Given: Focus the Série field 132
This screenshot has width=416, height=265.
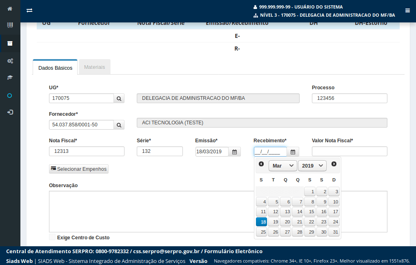Looking at the screenshot, I should point(160,151).
